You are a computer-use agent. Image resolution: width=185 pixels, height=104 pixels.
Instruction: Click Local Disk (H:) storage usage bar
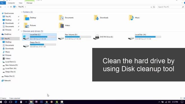pyautogui.click(x=148, y=37)
